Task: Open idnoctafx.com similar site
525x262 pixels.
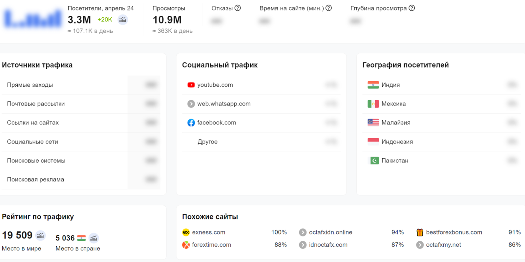Action: [x=328, y=245]
